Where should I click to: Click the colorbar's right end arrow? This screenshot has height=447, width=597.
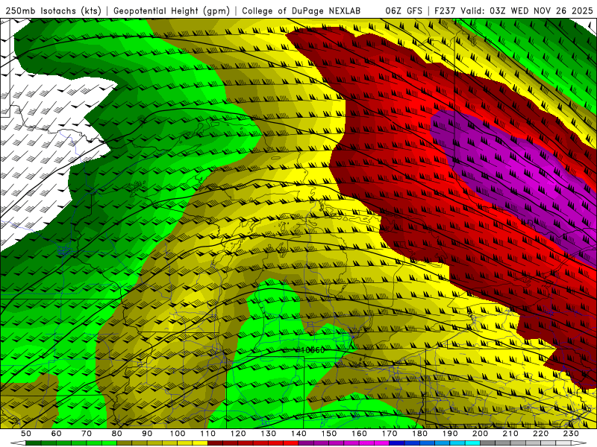579,443
